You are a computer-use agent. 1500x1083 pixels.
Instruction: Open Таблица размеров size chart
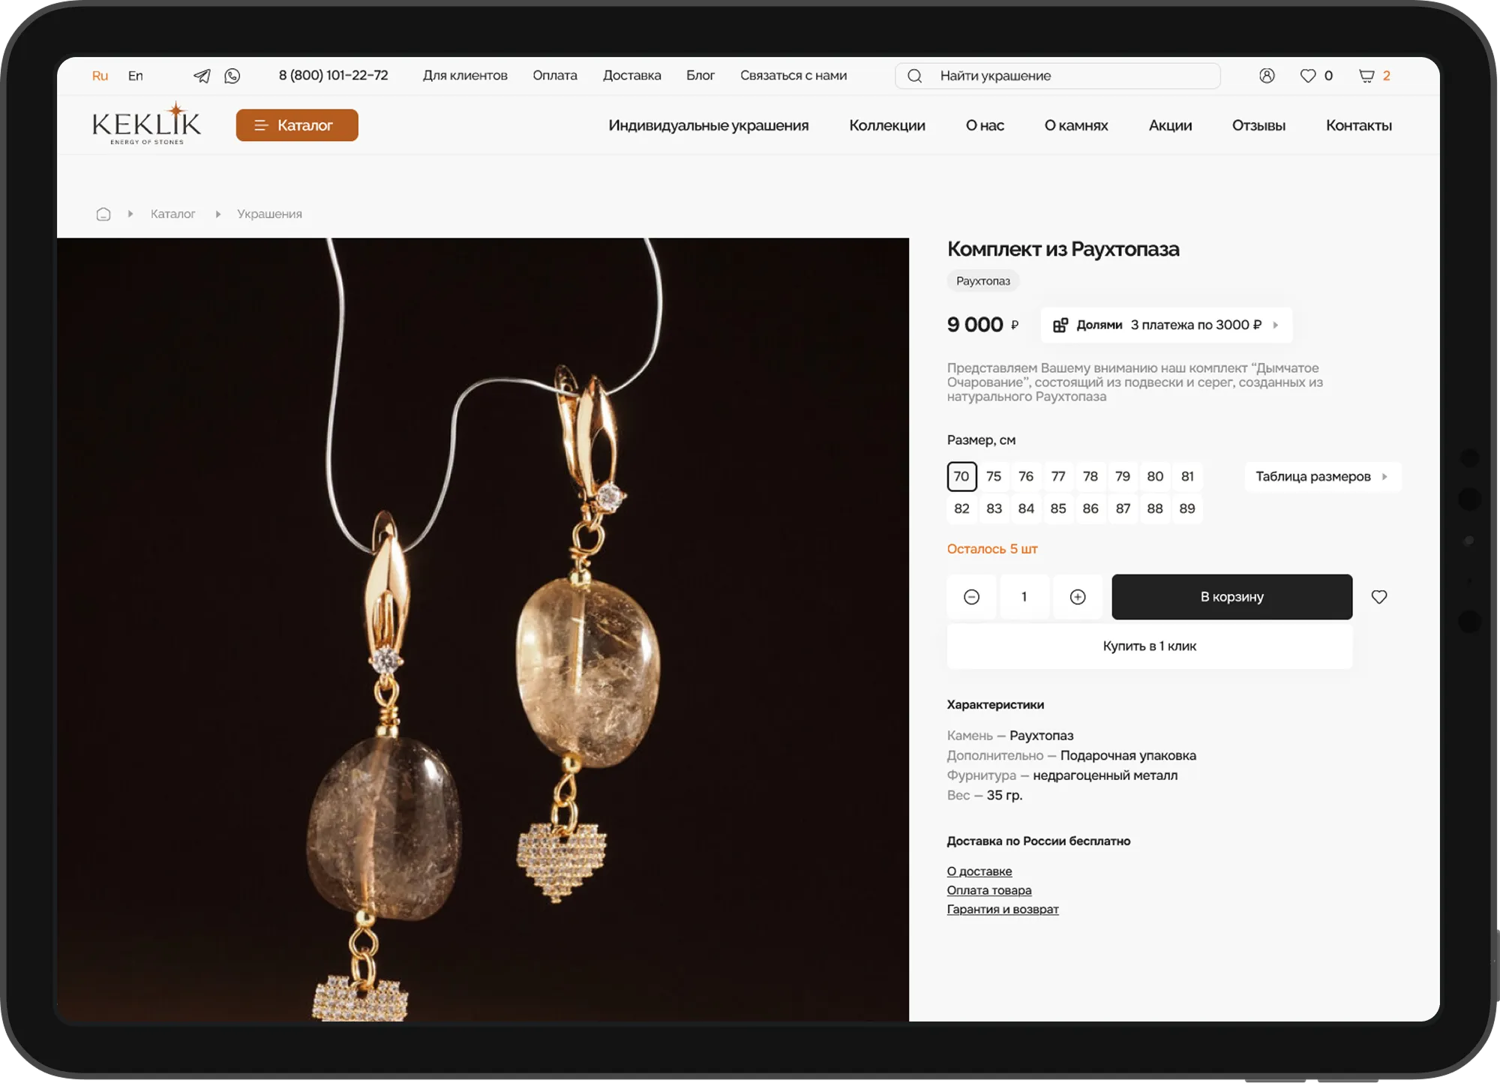coord(1321,477)
